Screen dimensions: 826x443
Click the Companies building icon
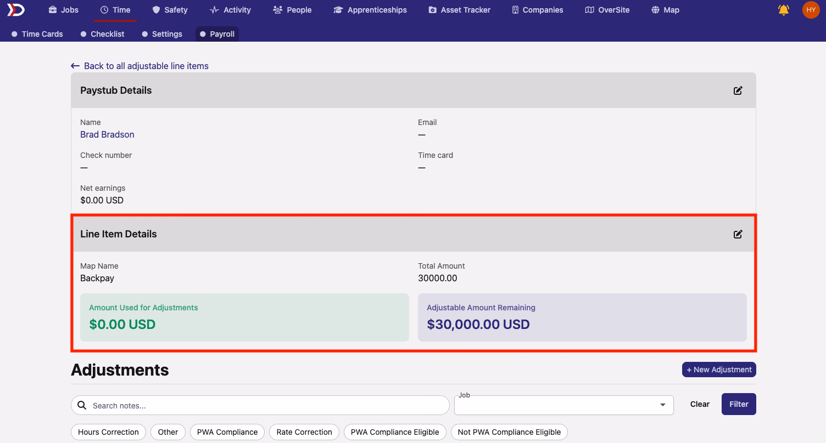click(515, 10)
